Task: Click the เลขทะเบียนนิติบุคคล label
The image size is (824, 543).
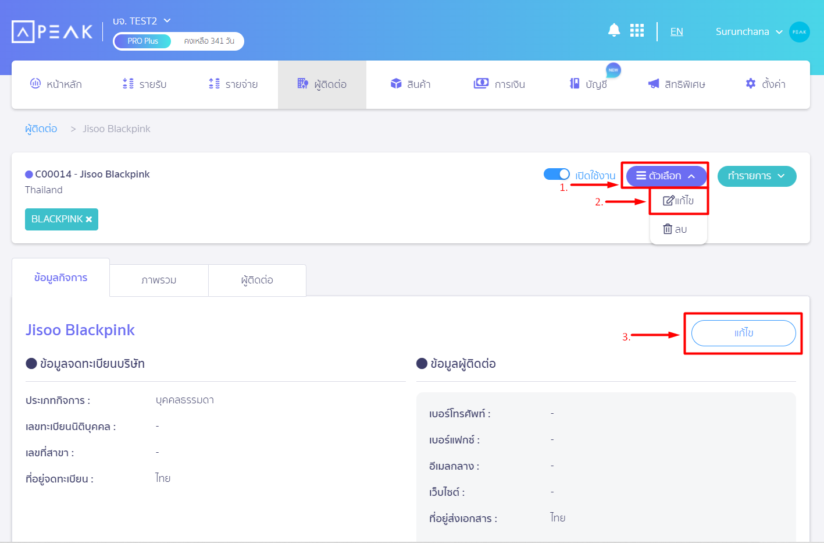Action: click(70, 427)
